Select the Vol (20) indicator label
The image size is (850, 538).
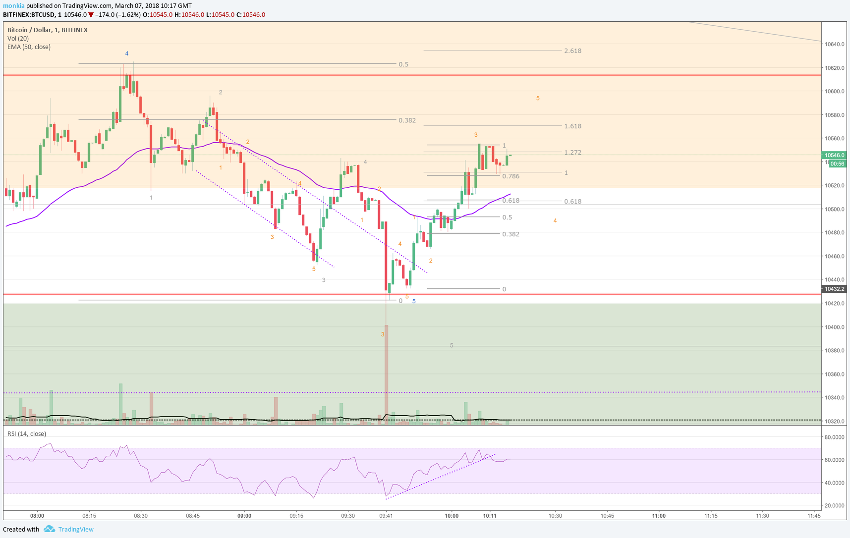(x=18, y=38)
